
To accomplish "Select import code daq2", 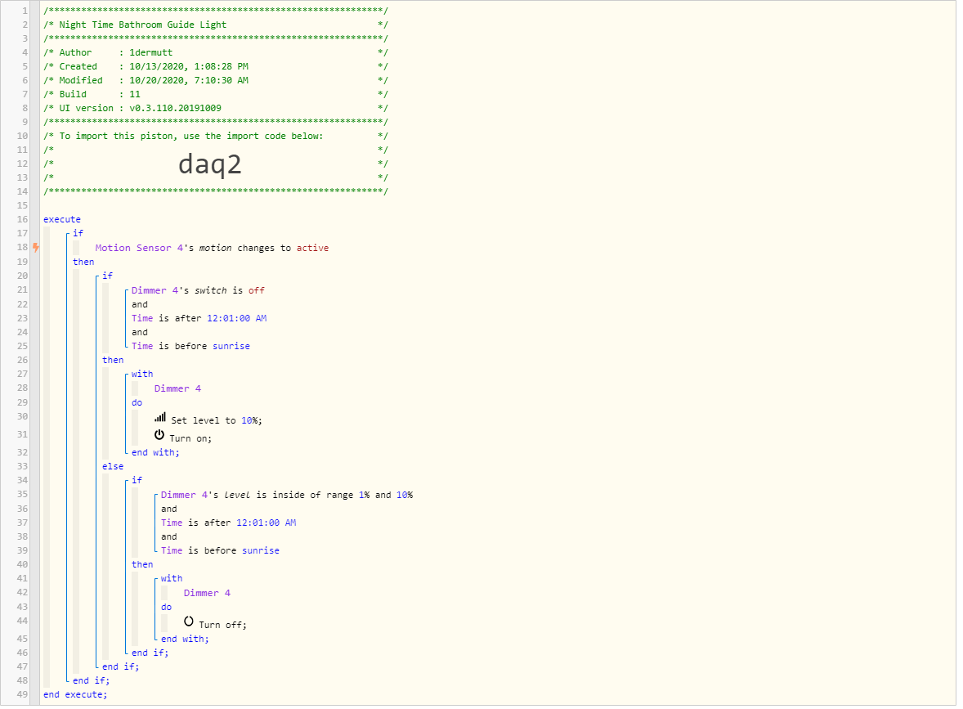I will [210, 164].
